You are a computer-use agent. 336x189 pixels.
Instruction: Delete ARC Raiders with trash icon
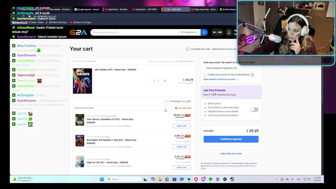(x=165, y=81)
